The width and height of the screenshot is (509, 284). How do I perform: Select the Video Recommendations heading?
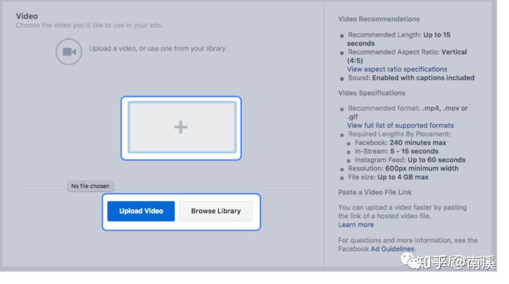click(378, 19)
